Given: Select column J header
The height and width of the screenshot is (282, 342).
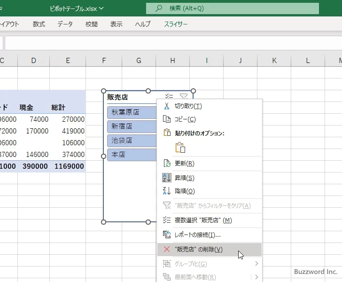Looking at the screenshot, I should [x=241, y=61].
